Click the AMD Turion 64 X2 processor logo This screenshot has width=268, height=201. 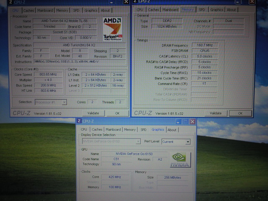tap(113, 29)
